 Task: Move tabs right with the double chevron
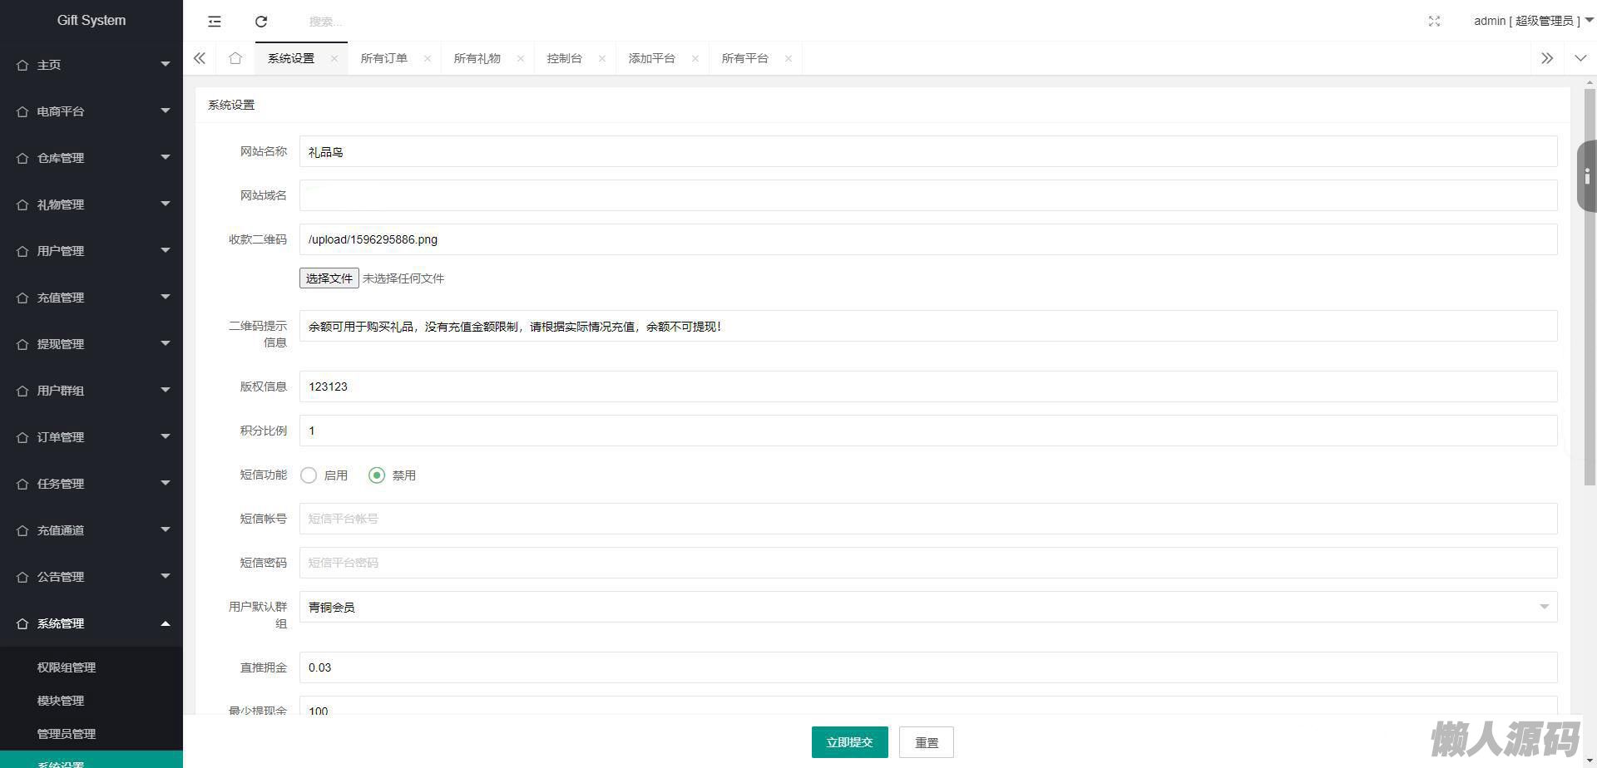[1547, 58]
